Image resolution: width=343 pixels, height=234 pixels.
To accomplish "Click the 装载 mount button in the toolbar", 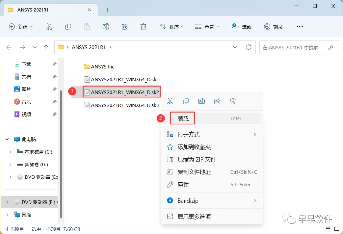I will (x=242, y=27).
